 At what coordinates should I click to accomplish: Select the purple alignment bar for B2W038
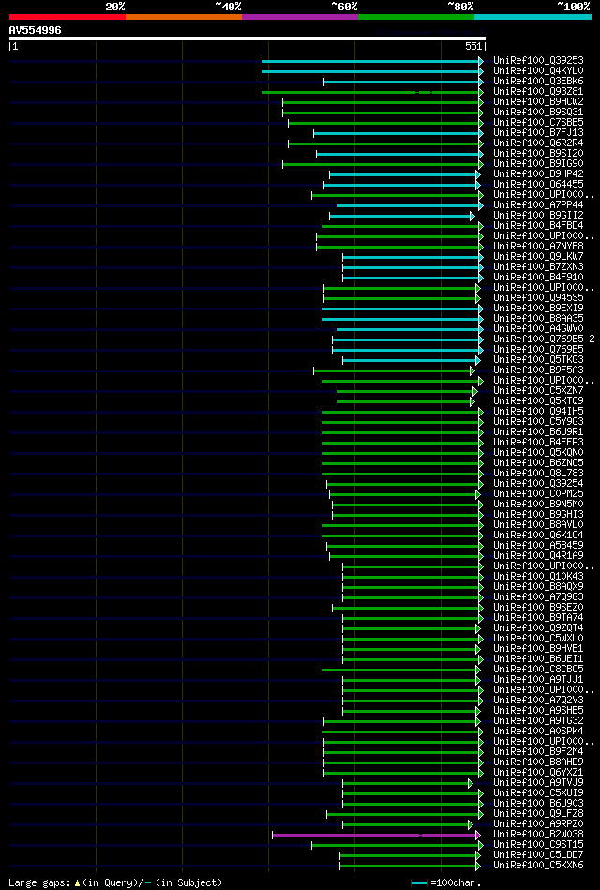tap(375, 835)
